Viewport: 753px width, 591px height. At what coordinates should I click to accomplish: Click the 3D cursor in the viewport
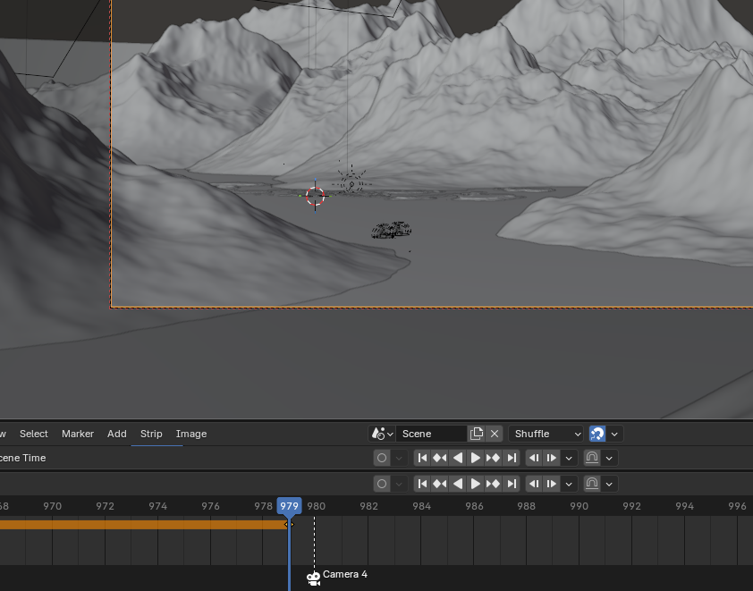pyautogui.click(x=316, y=196)
